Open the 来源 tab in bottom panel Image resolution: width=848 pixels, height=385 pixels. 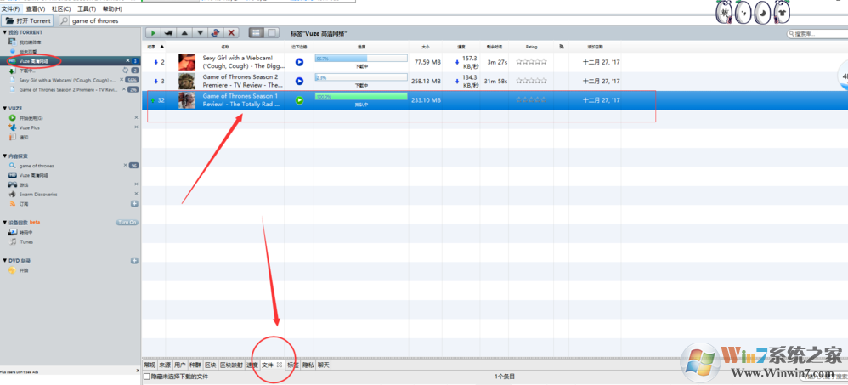click(164, 365)
